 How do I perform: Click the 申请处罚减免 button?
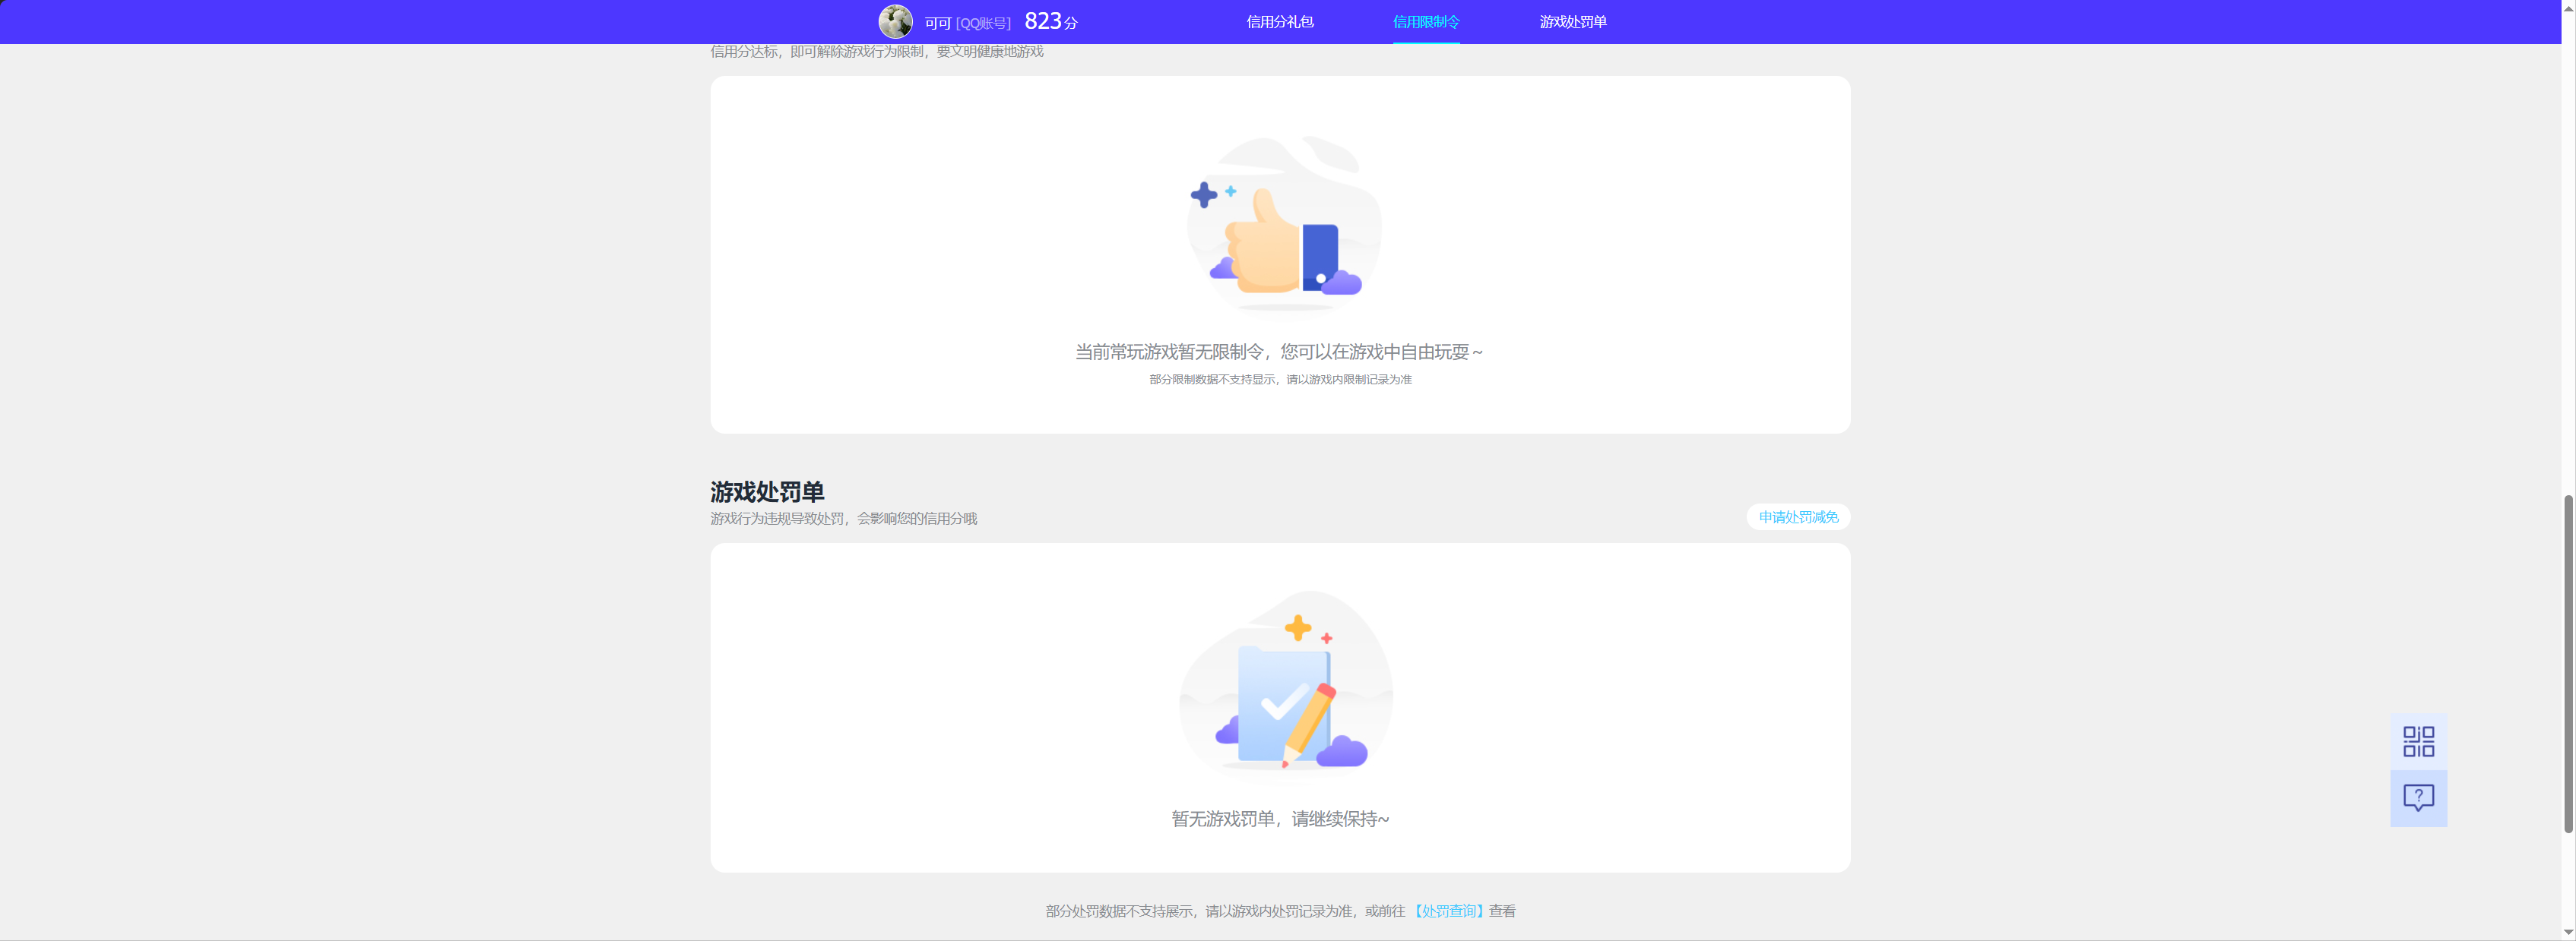coord(1798,516)
